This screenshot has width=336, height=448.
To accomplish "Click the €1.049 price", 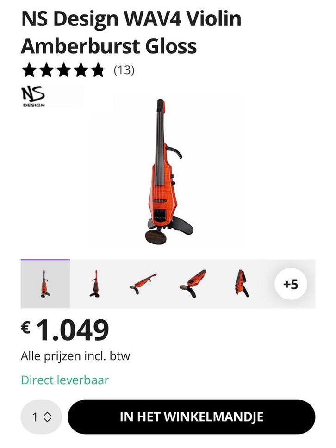I will 65,330.
